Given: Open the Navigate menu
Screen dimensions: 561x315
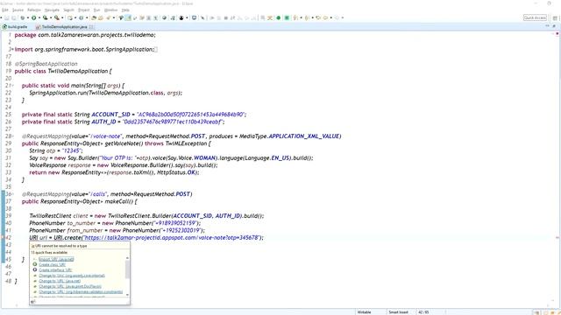Looking at the screenshot, I should (x=52, y=10).
